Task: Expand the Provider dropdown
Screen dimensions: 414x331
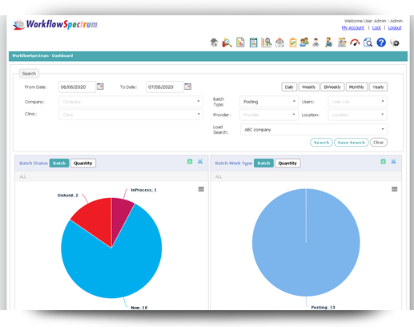Action: pos(269,115)
